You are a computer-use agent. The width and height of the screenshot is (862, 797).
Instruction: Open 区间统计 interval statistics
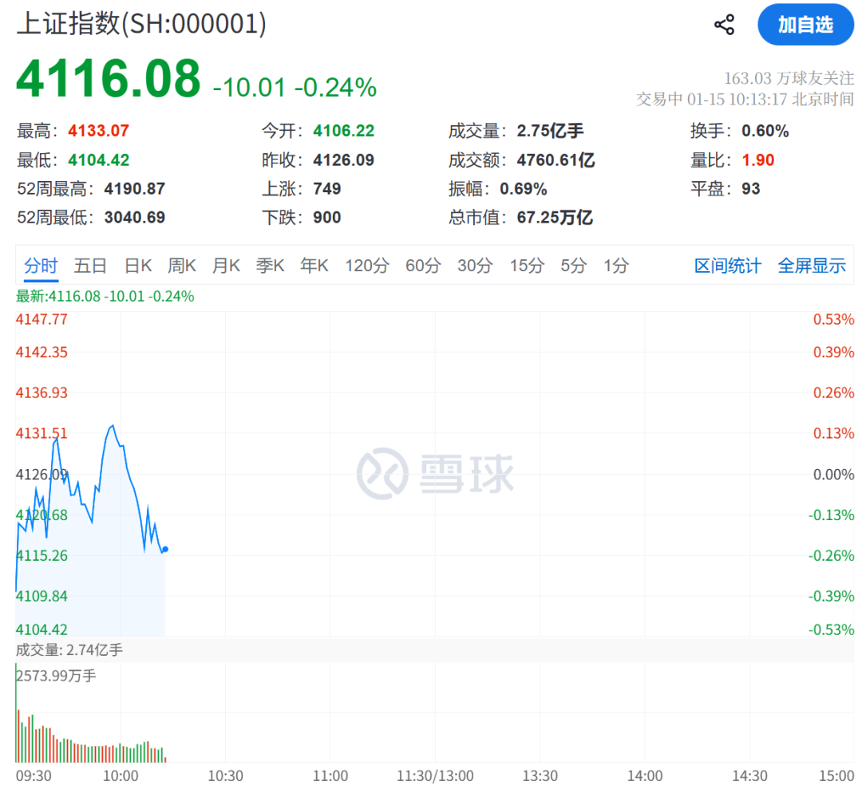(x=728, y=266)
